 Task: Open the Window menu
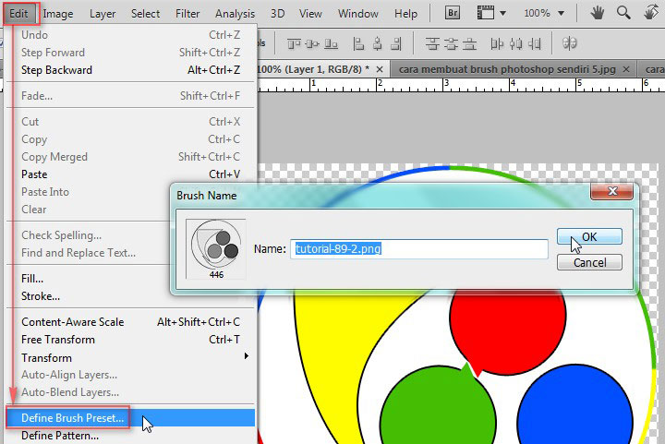358,14
